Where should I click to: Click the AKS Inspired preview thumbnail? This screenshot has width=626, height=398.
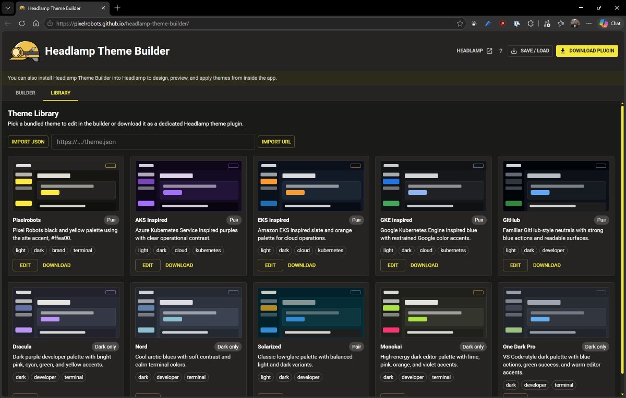(x=188, y=186)
